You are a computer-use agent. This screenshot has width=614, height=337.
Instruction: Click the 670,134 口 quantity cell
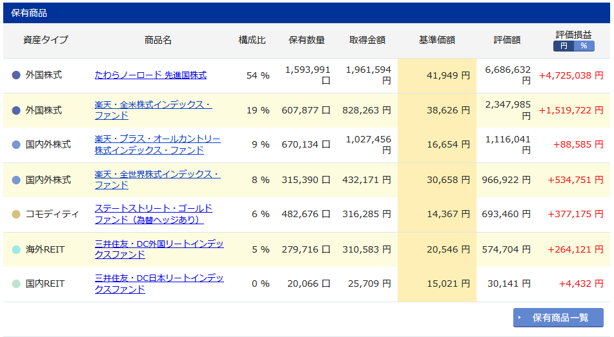306,144
